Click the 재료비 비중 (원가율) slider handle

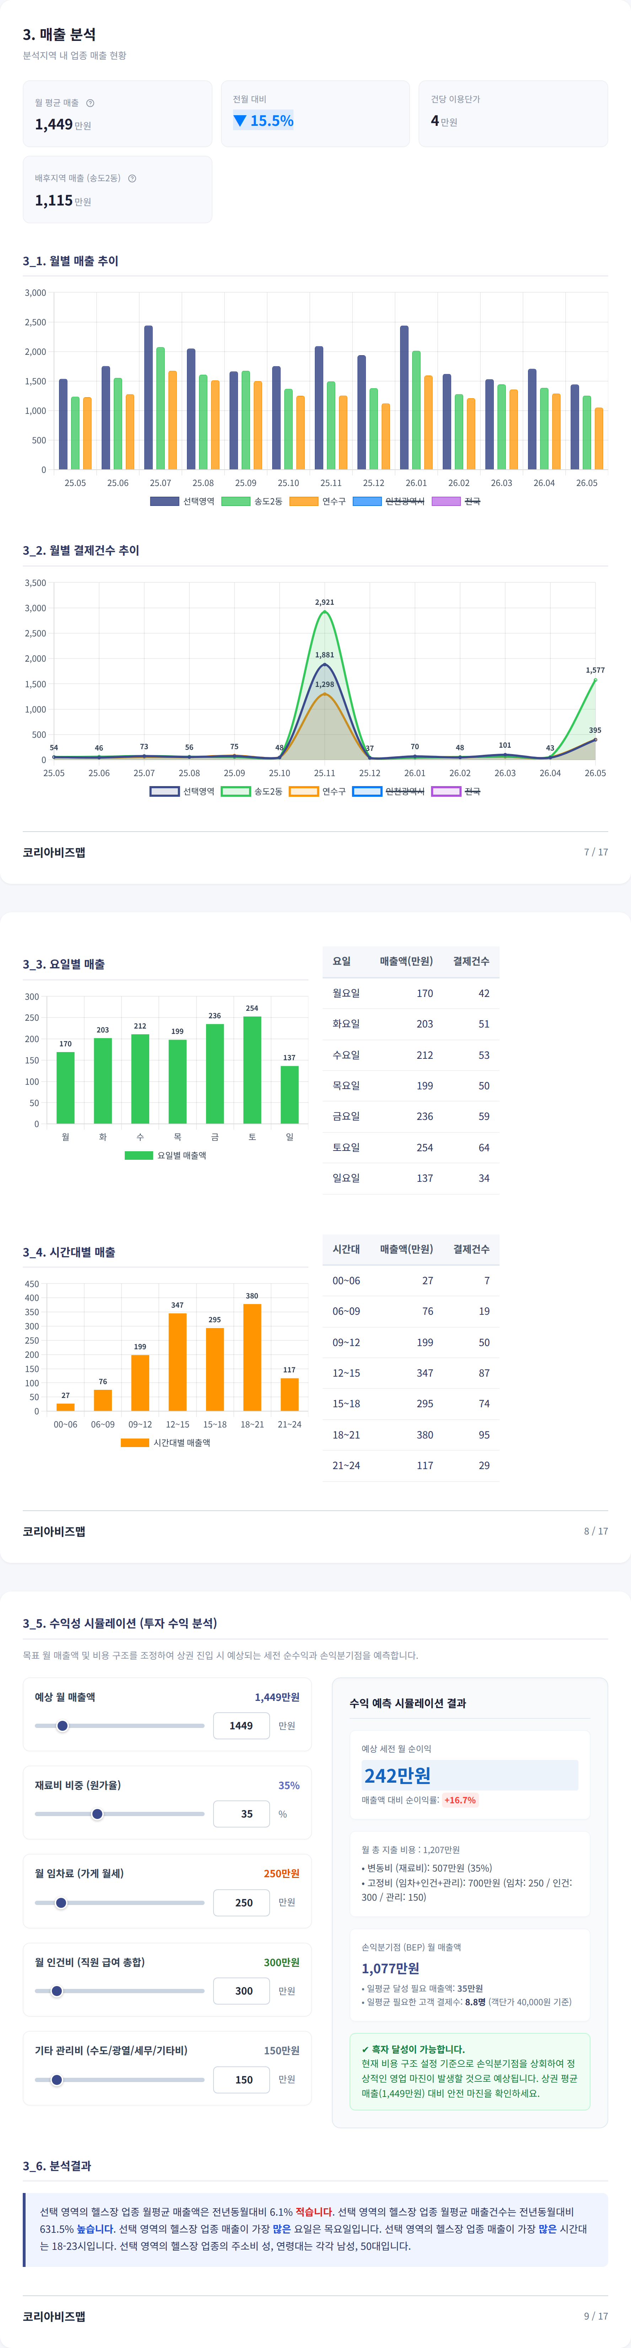coord(97,1814)
